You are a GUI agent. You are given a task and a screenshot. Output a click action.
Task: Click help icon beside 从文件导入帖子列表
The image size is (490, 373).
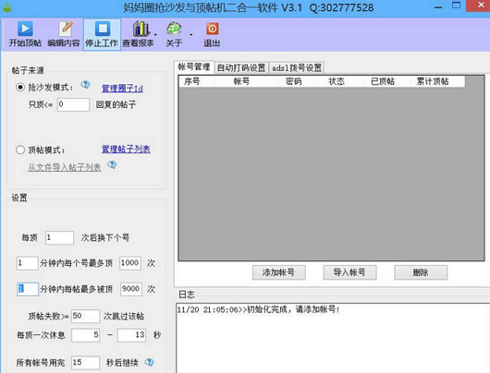coord(112,164)
